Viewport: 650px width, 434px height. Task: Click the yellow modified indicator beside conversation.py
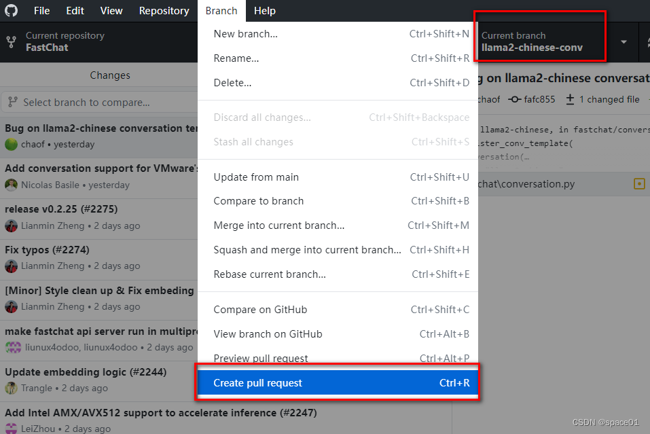(x=638, y=183)
